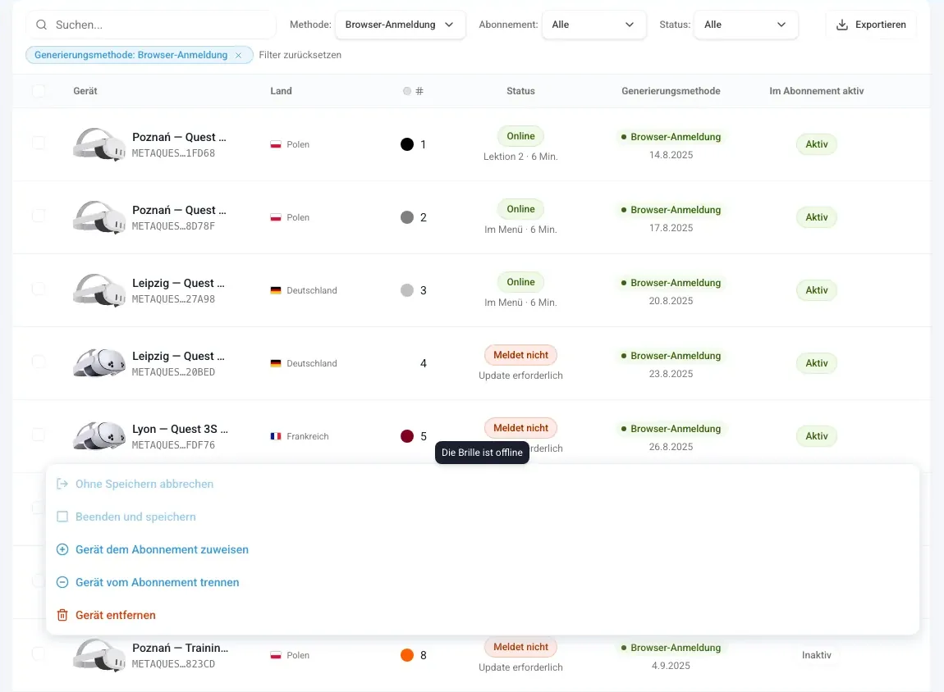Tick the checkbox for device METAQUES…8D78F
The image size is (944, 692).
(x=39, y=216)
